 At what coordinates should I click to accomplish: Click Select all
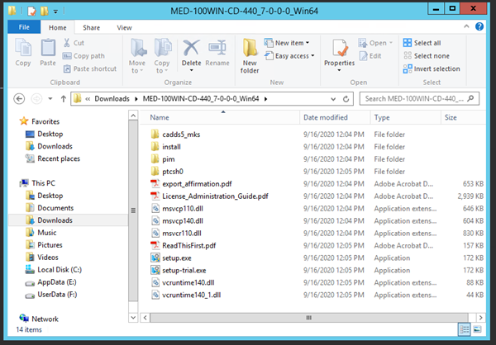tap(422, 43)
